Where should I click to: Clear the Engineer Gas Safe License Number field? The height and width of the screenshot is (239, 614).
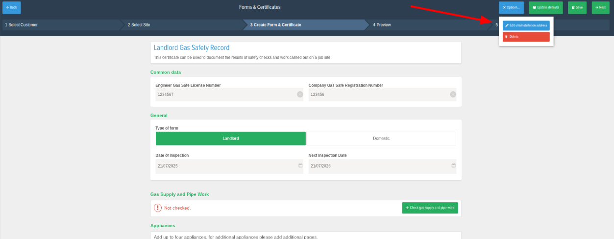click(x=300, y=95)
